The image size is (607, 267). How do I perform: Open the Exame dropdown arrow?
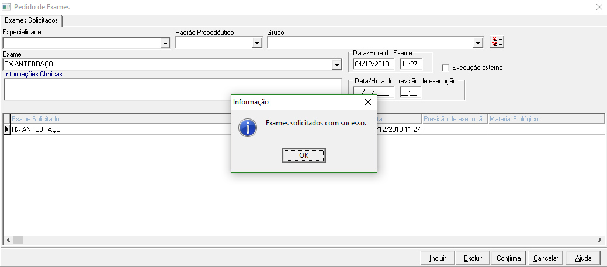click(337, 65)
